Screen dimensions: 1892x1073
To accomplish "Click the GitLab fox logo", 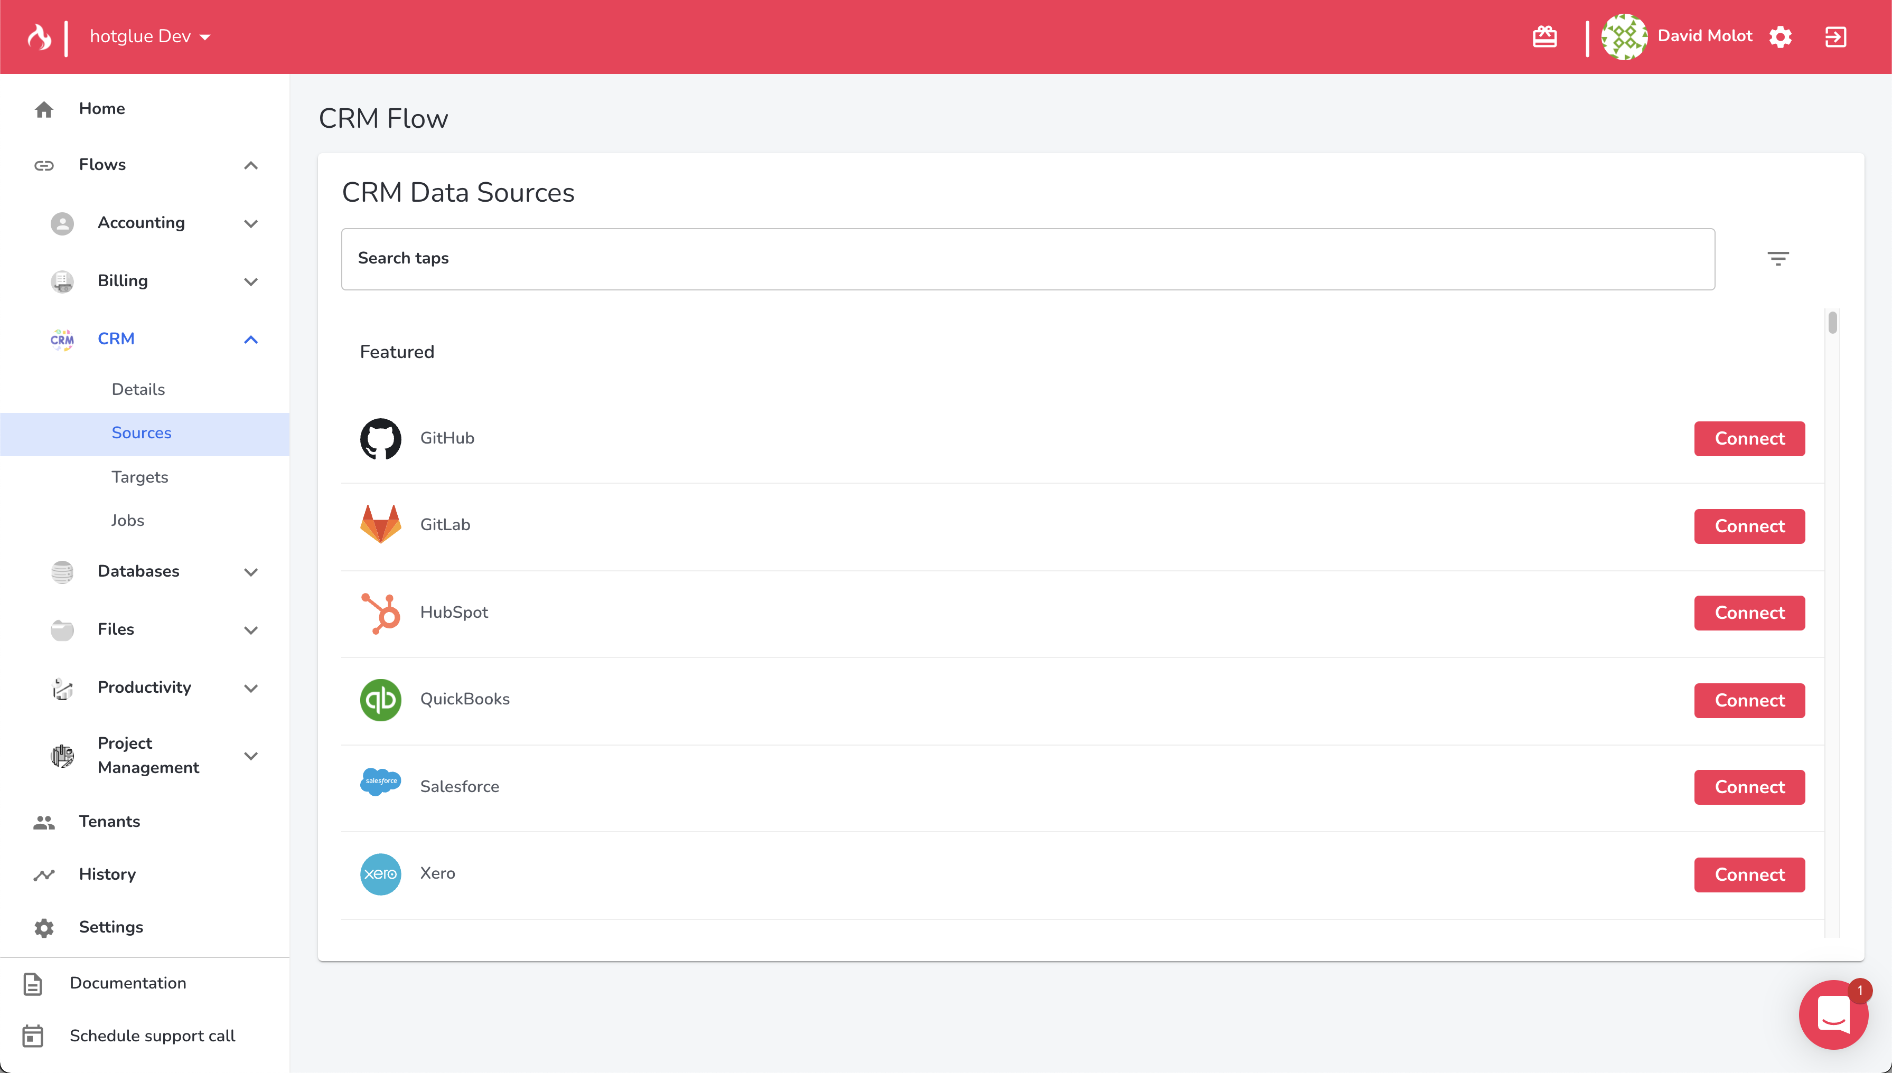I will point(380,525).
